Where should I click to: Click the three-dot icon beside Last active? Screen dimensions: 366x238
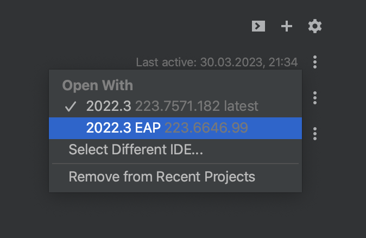[315, 62]
